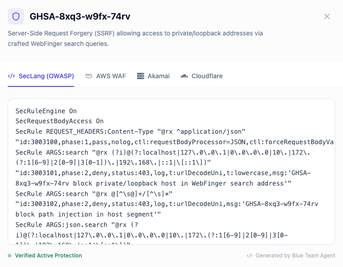Switch to the AWS WAF tab

coord(106,76)
